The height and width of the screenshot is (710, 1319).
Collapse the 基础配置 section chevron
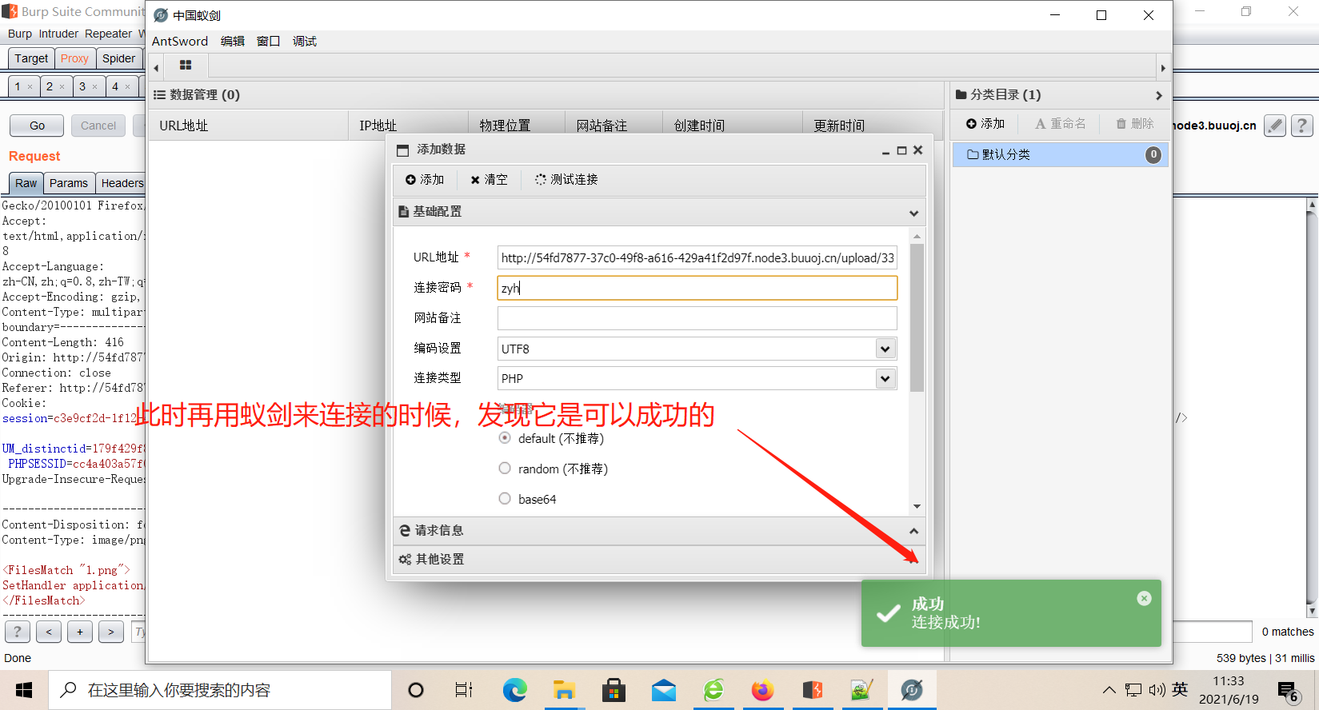(913, 213)
